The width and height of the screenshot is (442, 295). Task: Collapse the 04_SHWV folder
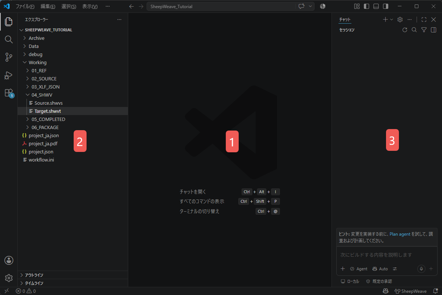click(x=73, y=95)
